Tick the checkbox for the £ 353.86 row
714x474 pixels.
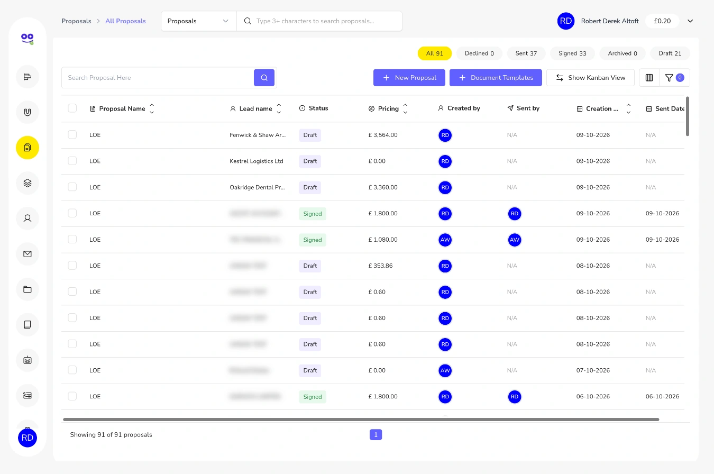click(x=72, y=266)
